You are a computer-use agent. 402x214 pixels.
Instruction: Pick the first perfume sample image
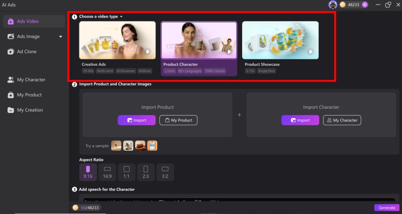pos(116,146)
